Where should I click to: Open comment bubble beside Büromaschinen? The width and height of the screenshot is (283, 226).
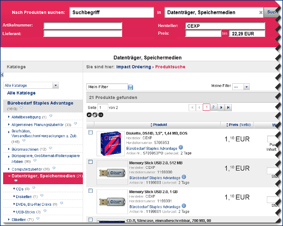50,149
